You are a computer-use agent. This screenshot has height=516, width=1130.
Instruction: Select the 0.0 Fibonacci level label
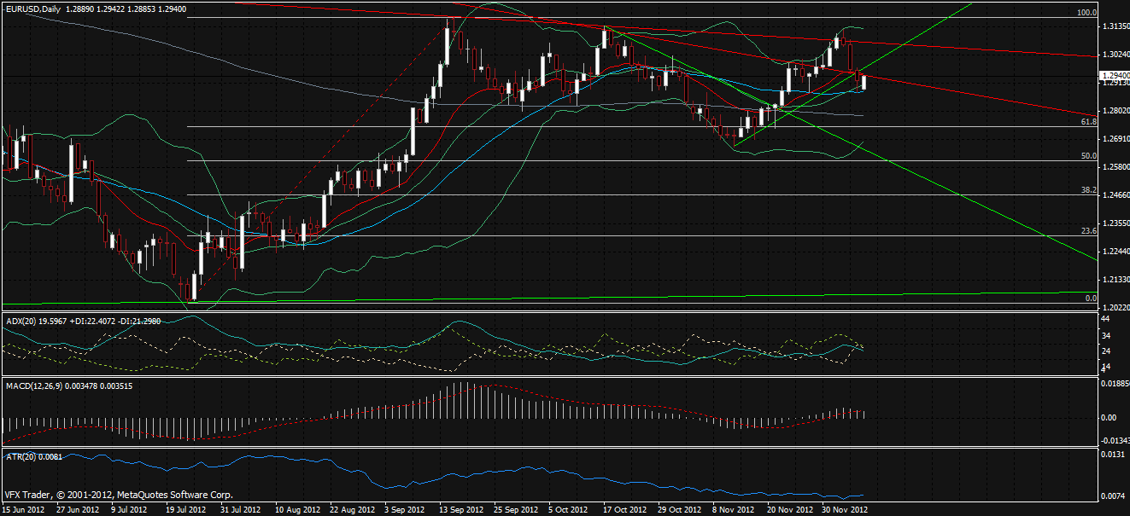[1090, 299]
